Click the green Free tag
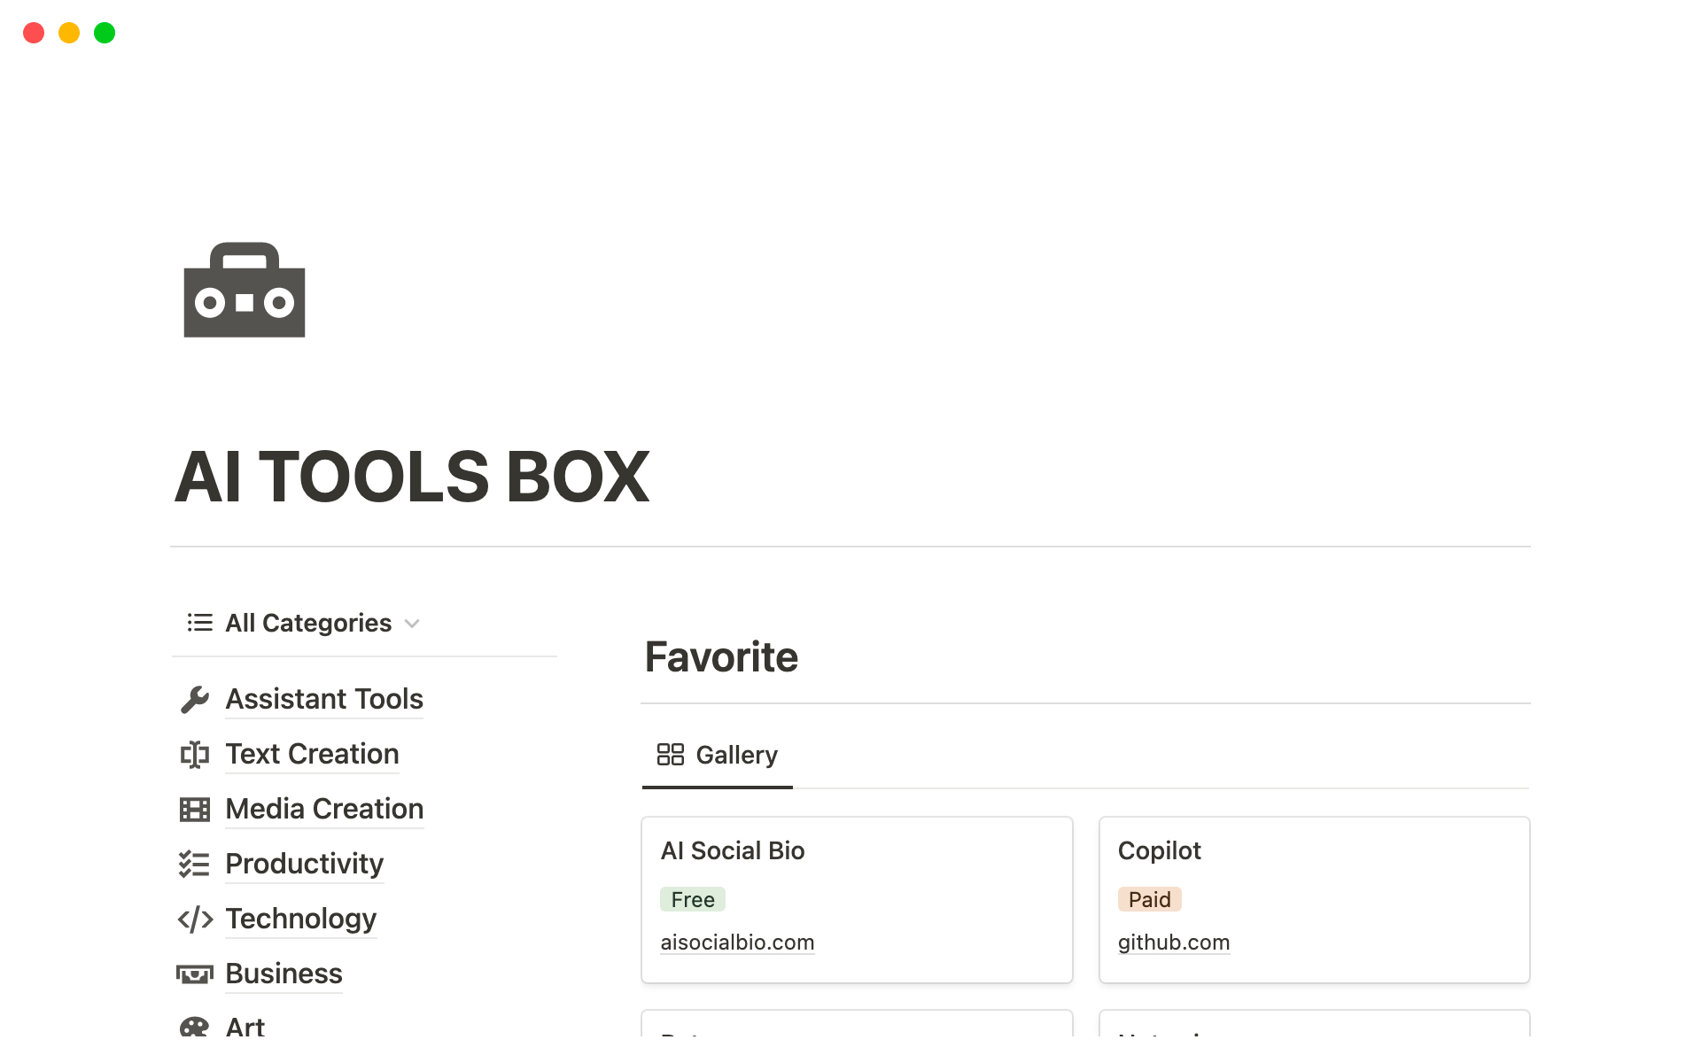 tap(692, 899)
